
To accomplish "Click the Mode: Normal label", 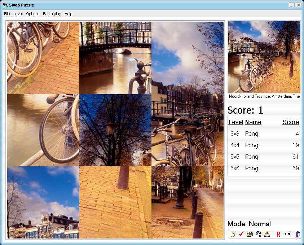I will [x=249, y=224].
